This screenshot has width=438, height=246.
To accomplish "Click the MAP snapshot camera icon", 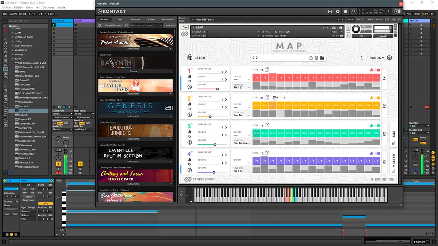I will (x=334, y=28).
